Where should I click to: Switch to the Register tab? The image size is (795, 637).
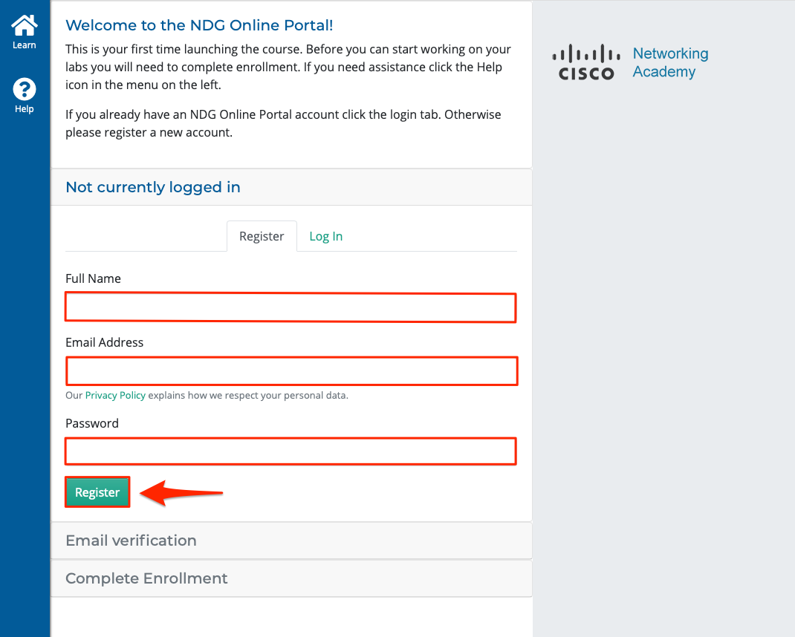click(x=262, y=236)
